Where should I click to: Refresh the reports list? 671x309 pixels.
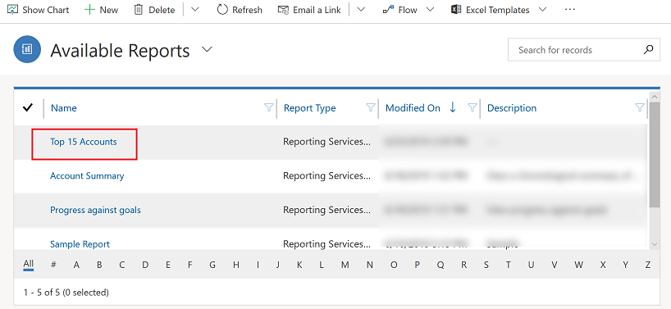point(240,10)
